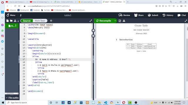Click the \label{tab:my_label} line
The image size is (188, 105).
43,82
